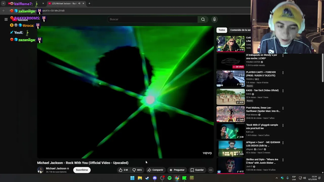The width and height of the screenshot is (324, 182).
Task: Click the Compartir share button
Action: 155,170
